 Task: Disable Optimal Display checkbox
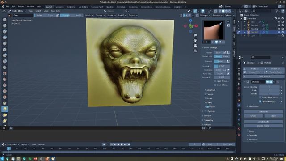[260, 102]
